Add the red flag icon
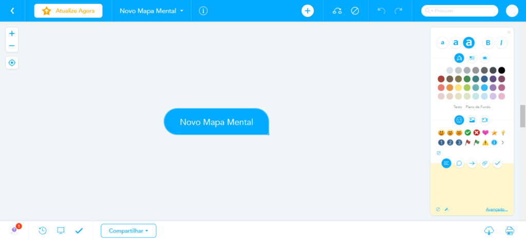The height and width of the screenshot is (240, 526). point(467,143)
